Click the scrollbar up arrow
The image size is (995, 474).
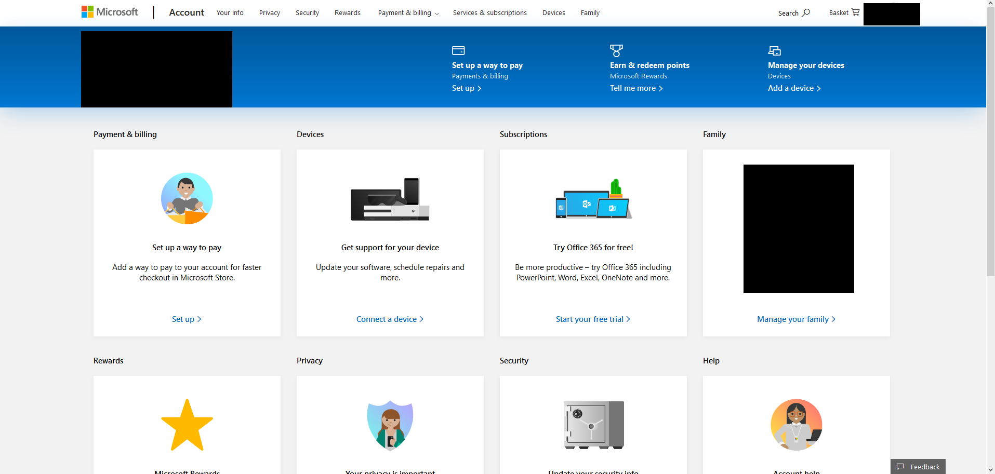point(990,4)
